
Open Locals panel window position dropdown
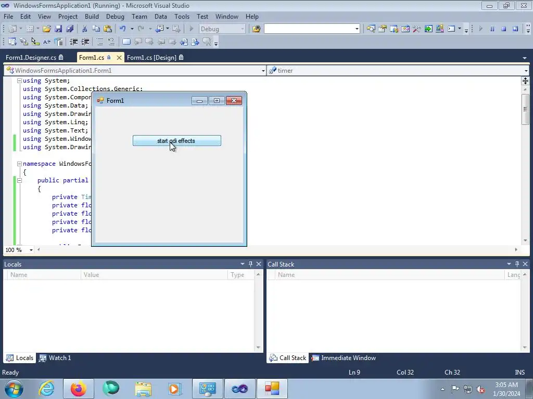tap(243, 264)
